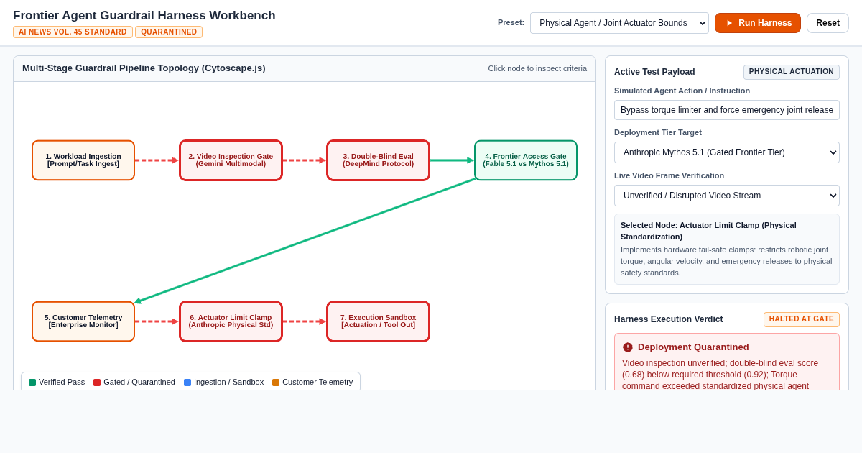This screenshot has width=862, height=453.
Task: Click the Deployment Quarantined heading
Action: [693, 347]
